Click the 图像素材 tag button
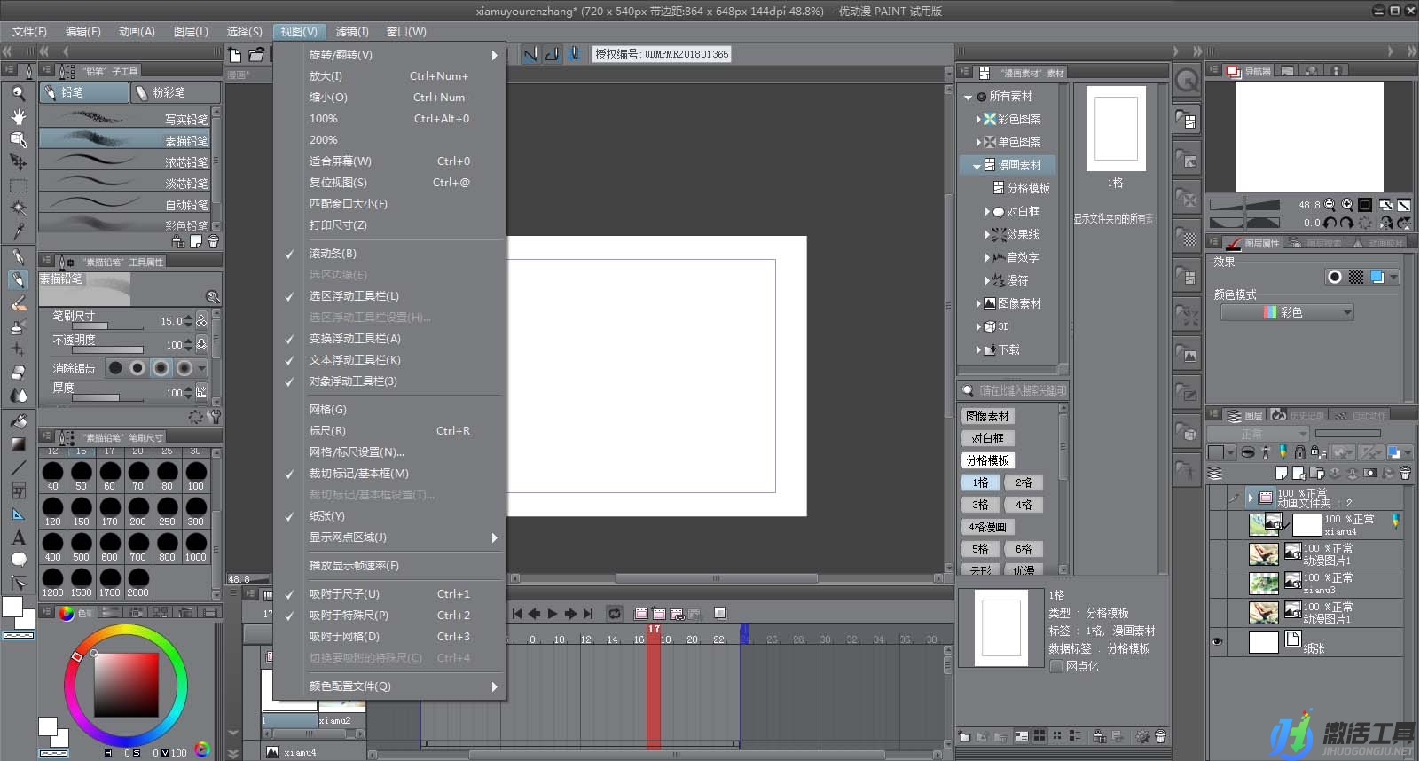The height and width of the screenshot is (761, 1420). pyautogui.click(x=987, y=416)
